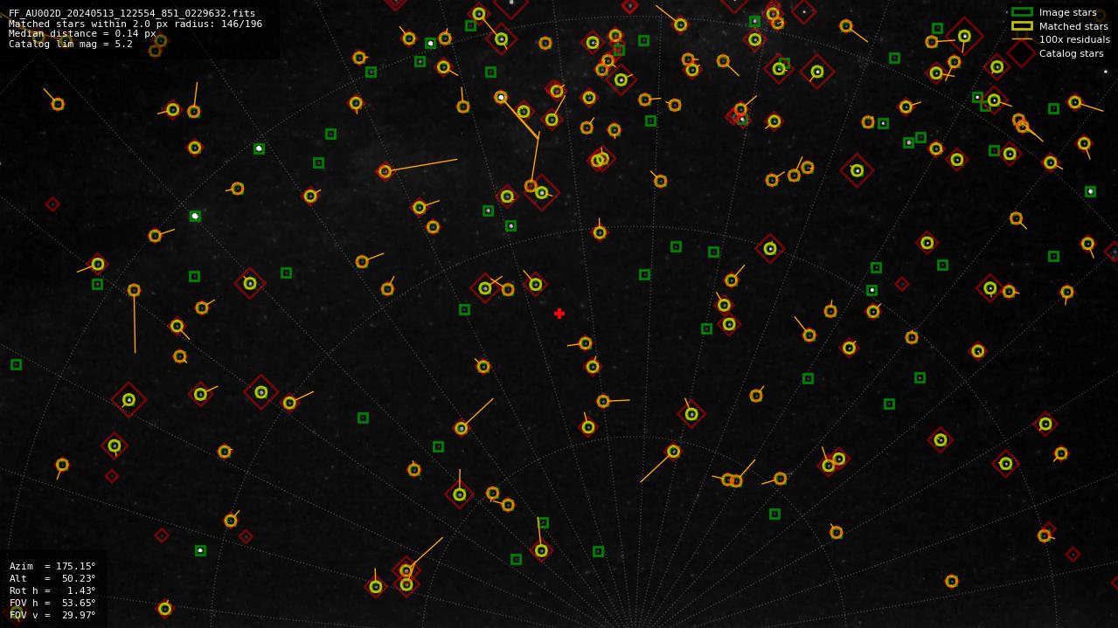Click the green square just right of Azim readout

click(x=200, y=550)
